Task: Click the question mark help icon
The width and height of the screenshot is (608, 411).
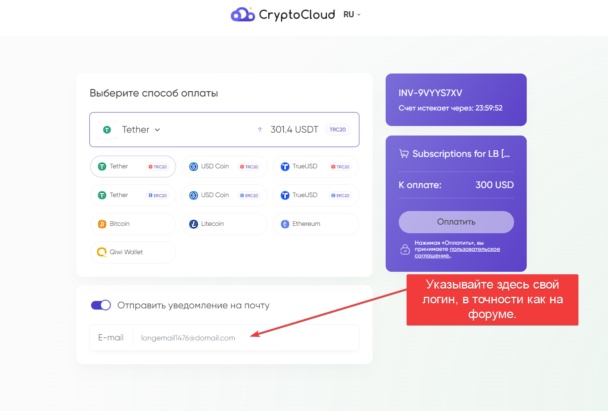Action: pos(259,130)
